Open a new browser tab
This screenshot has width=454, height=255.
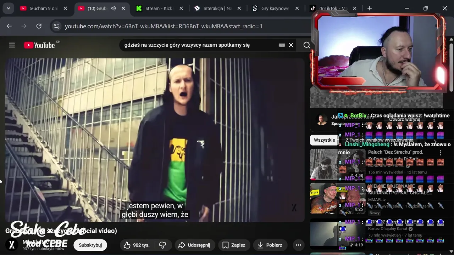(x=370, y=8)
